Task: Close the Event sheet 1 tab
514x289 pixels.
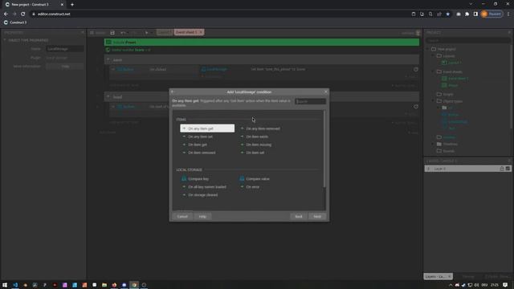Action: click(201, 32)
